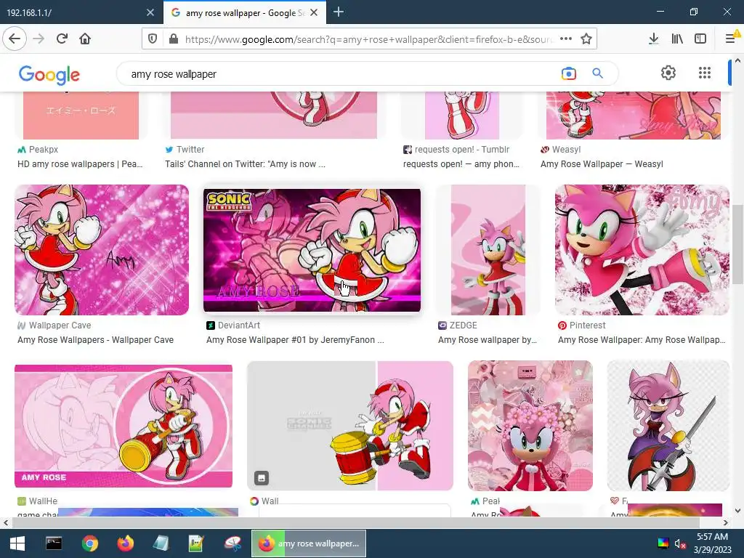The width and height of the screenshot is (744, 558).
Task: Open the Pinterest Amy Rose thumbnail
Action: 642,250
